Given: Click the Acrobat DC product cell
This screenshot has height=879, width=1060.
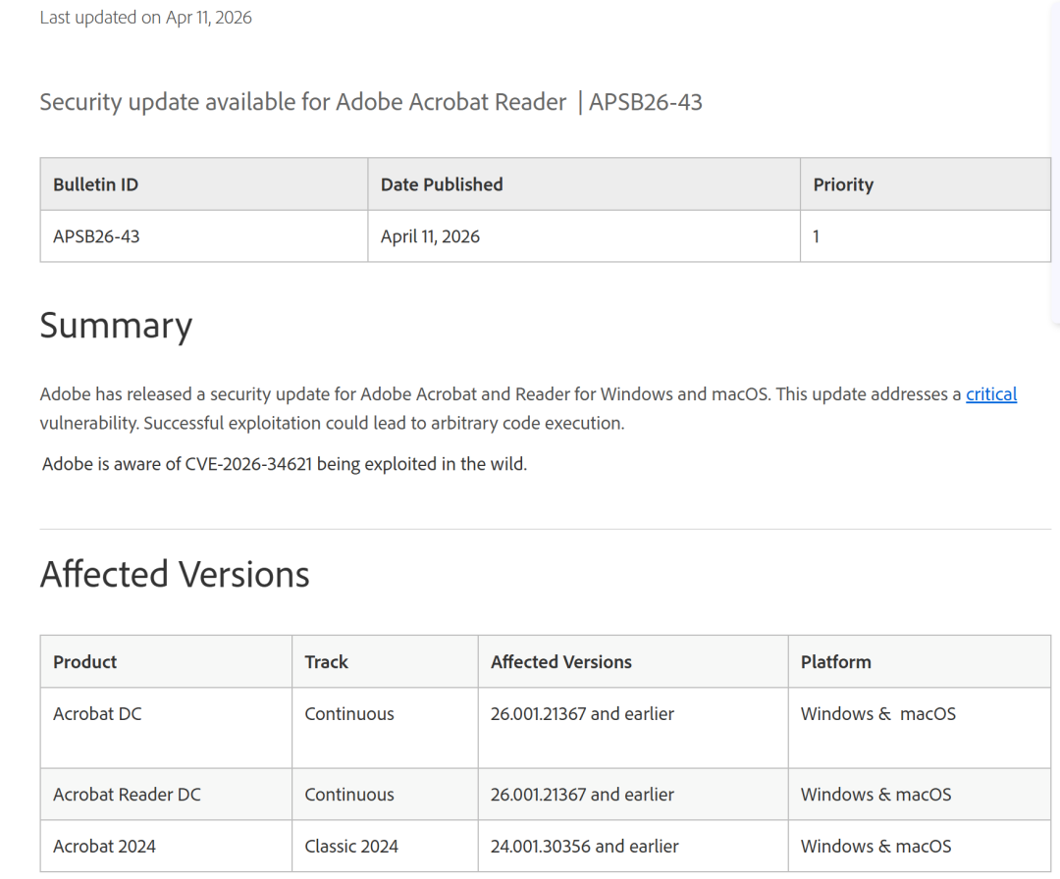Looking at the screenshot, I should point(97,714).
